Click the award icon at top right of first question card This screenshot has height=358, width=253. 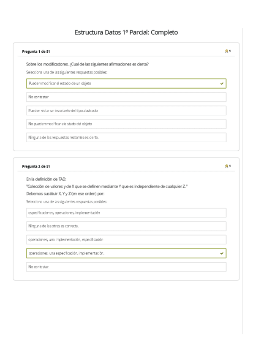(x=226, y=50)
